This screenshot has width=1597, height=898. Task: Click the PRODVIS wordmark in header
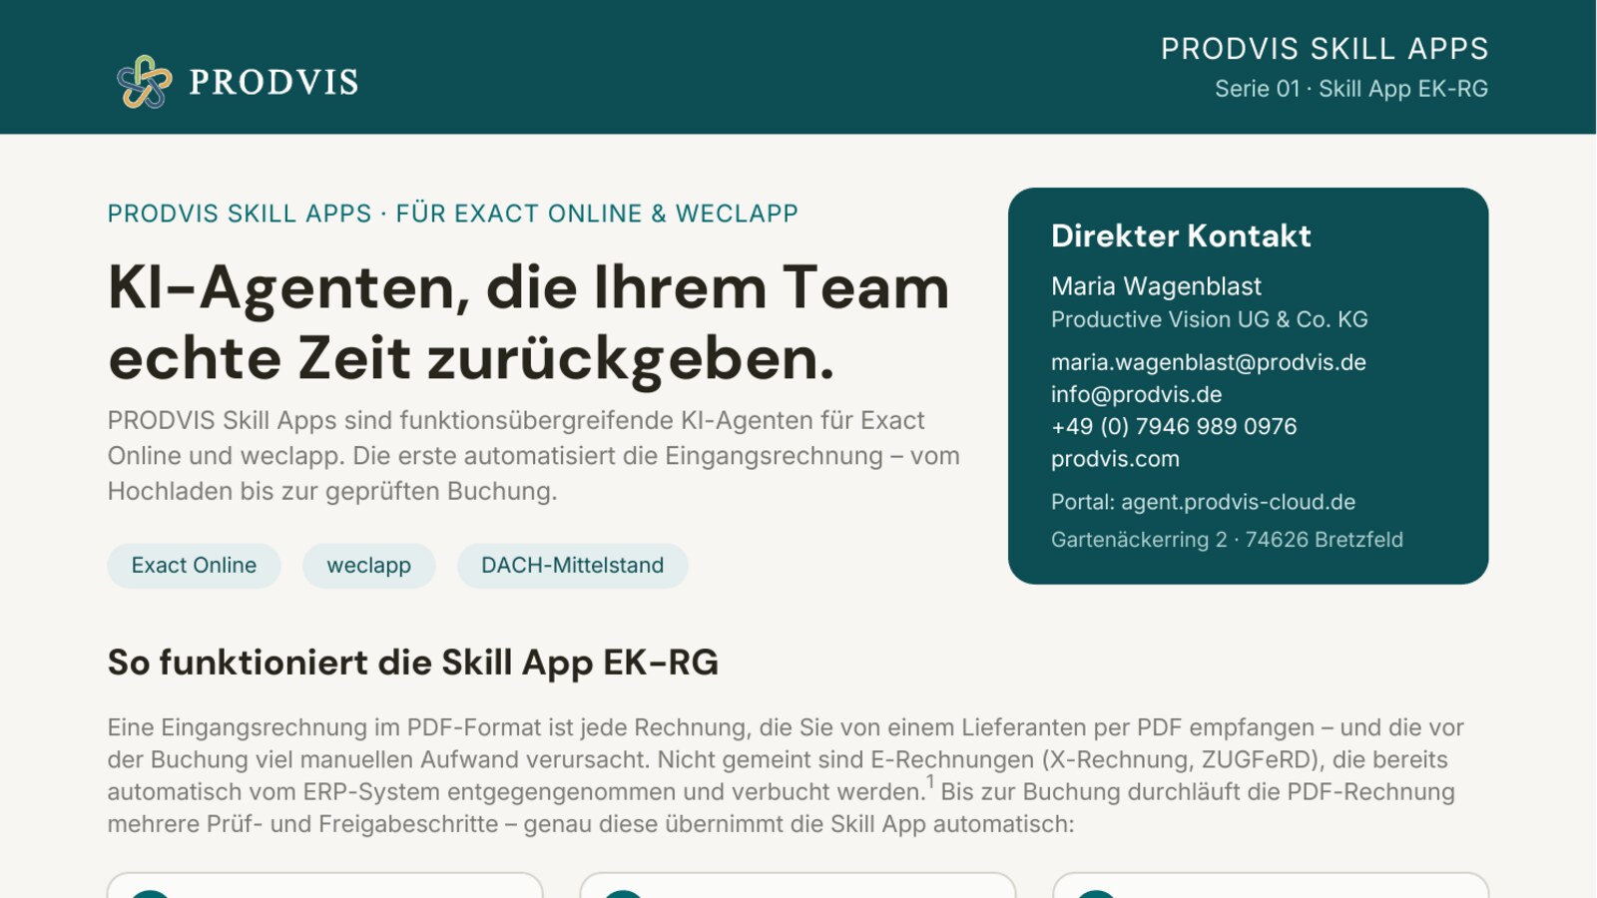click(x=273, y=82)
